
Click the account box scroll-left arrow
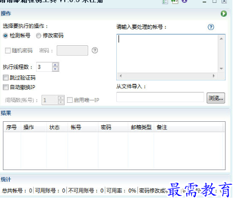[x=121, y=76]
